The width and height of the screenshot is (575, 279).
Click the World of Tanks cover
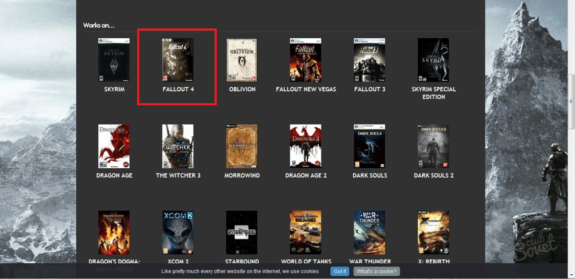pyautogui.click(x=306, y=232)
